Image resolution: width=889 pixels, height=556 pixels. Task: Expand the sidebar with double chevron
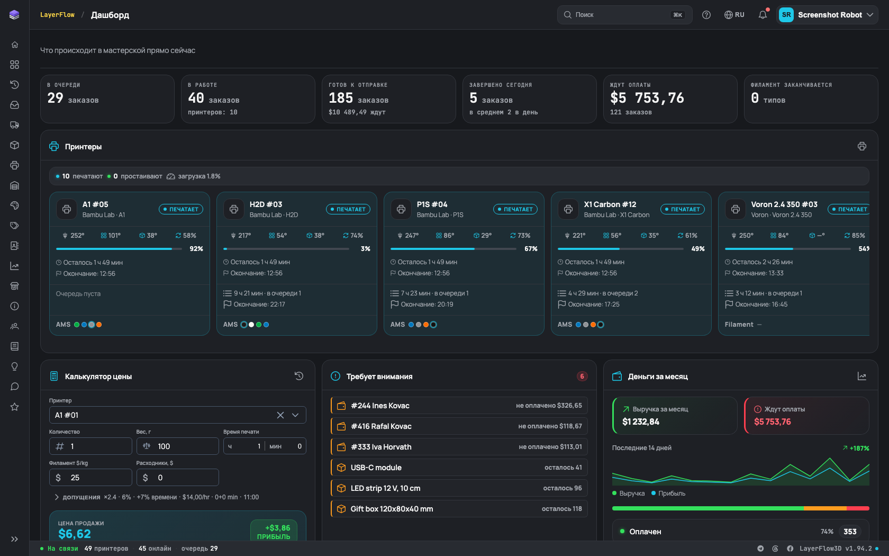[14, 539]
